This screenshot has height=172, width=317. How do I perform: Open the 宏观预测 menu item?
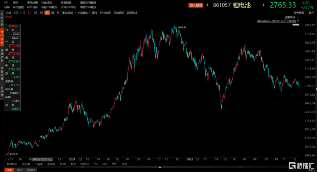pos(66,3)
